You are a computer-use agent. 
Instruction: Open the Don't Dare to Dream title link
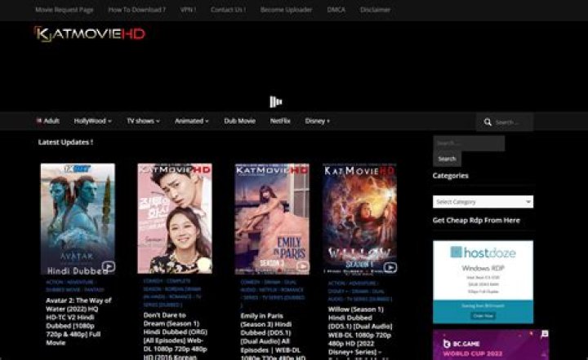(176, 336)
